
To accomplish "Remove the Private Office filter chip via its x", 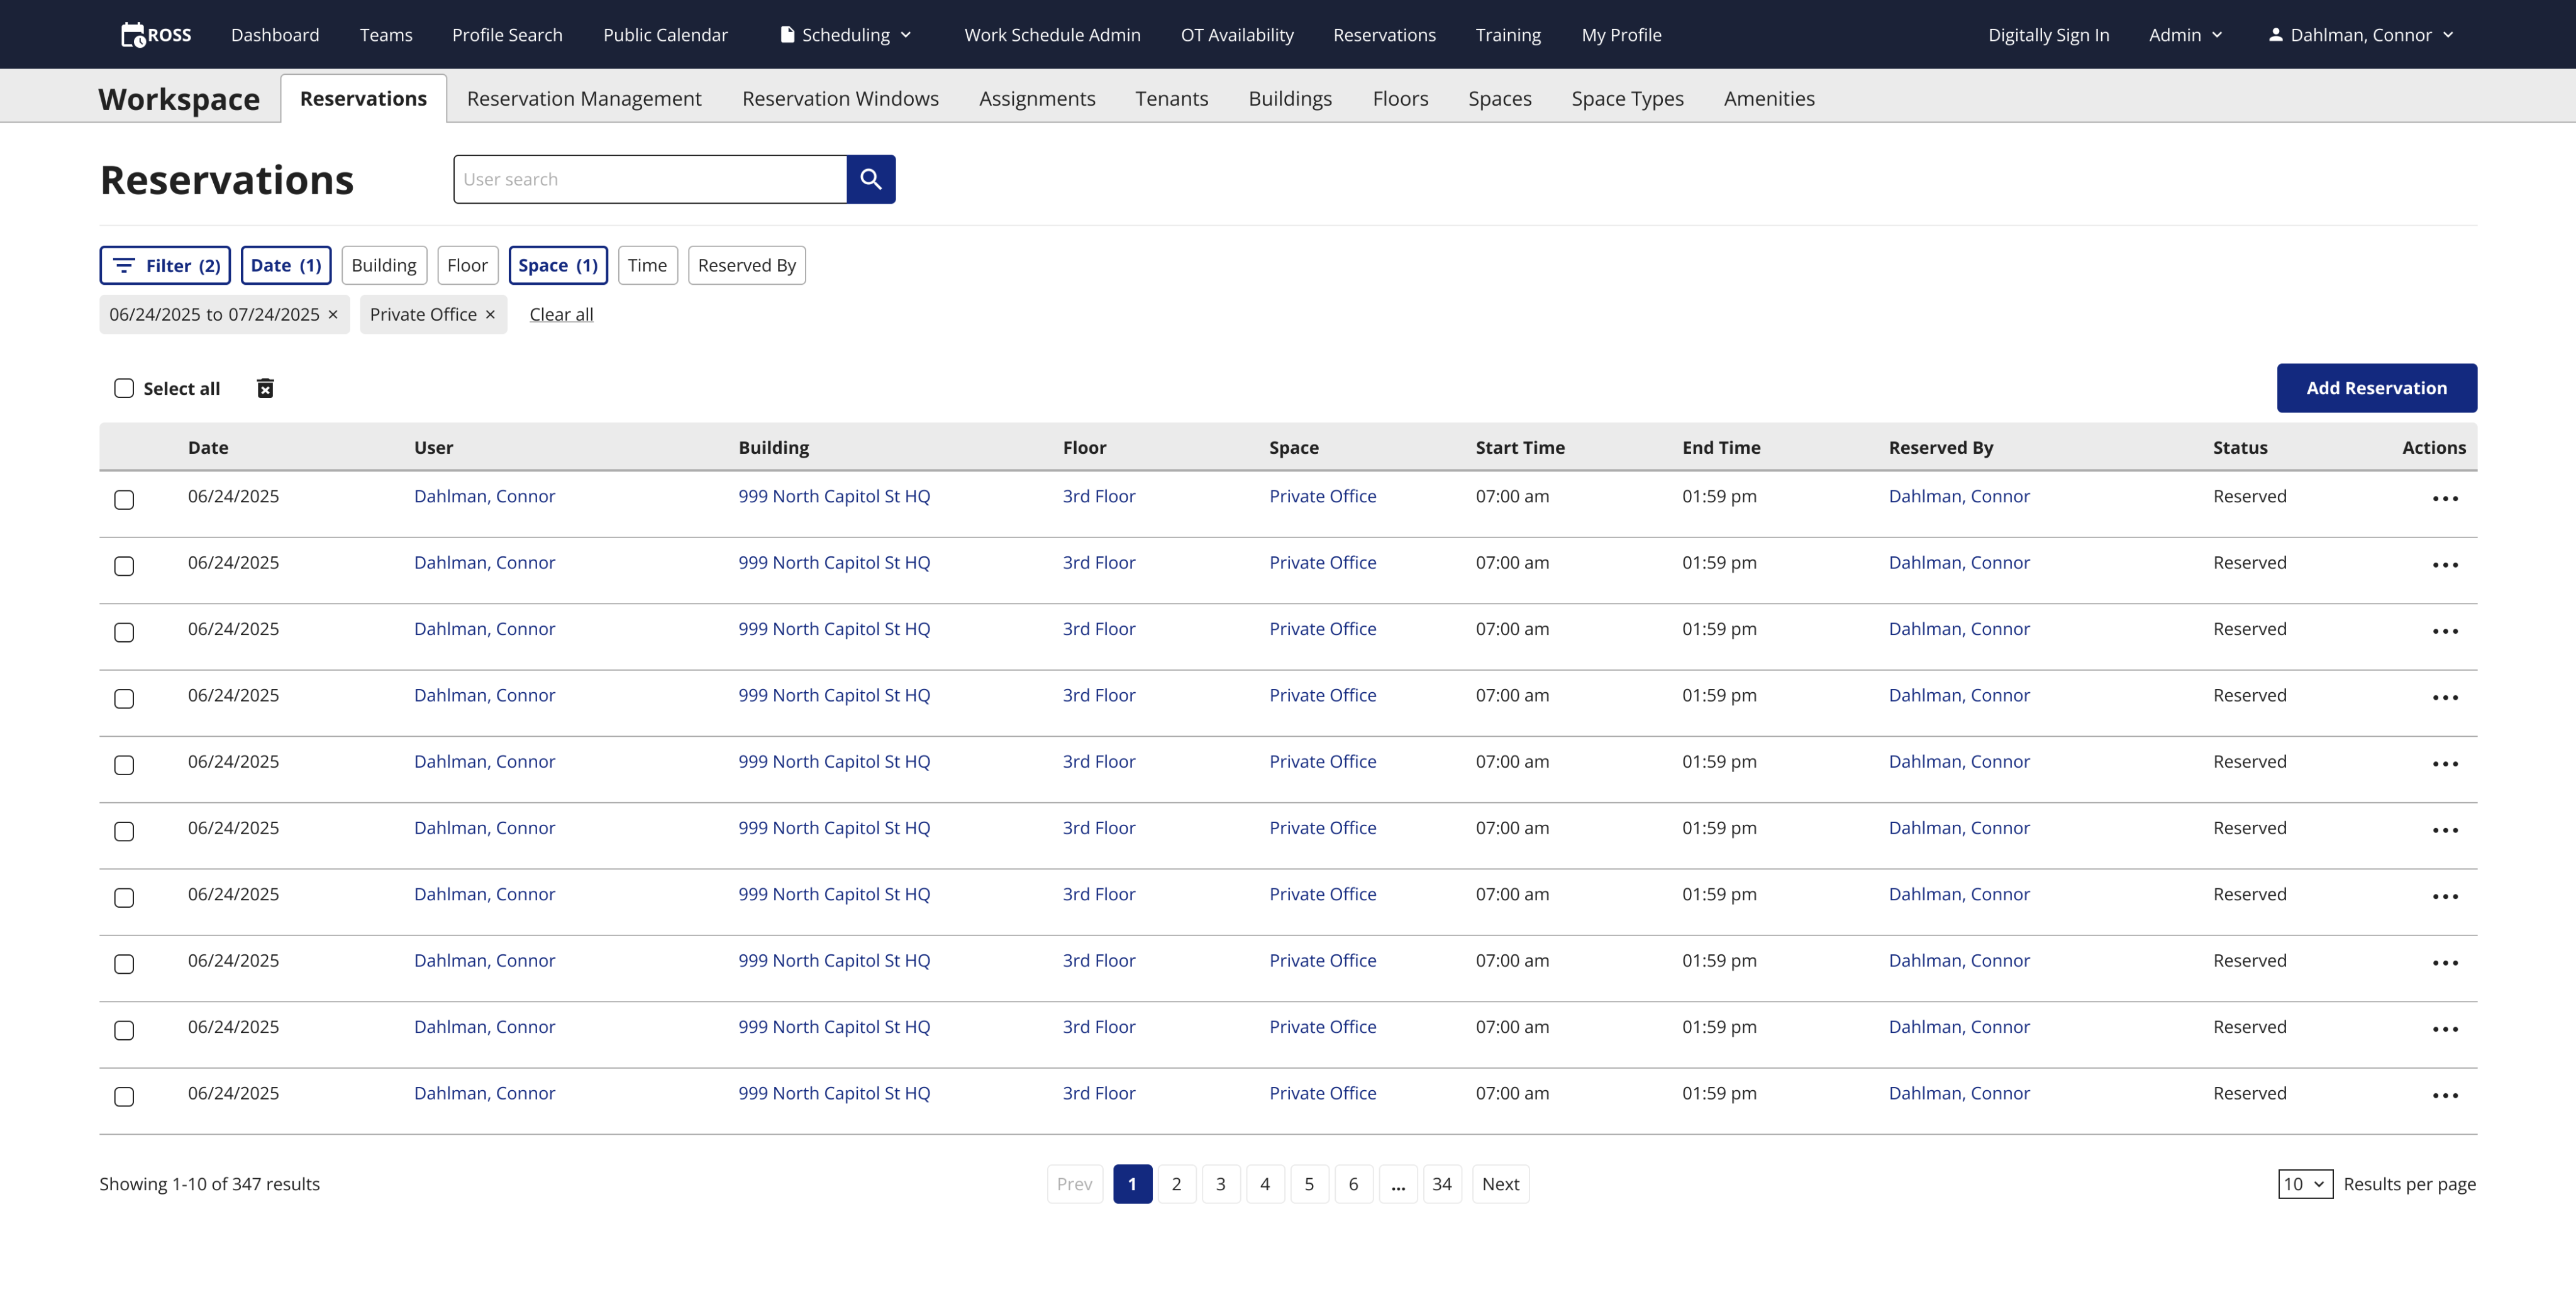I will tap(490, 314).
